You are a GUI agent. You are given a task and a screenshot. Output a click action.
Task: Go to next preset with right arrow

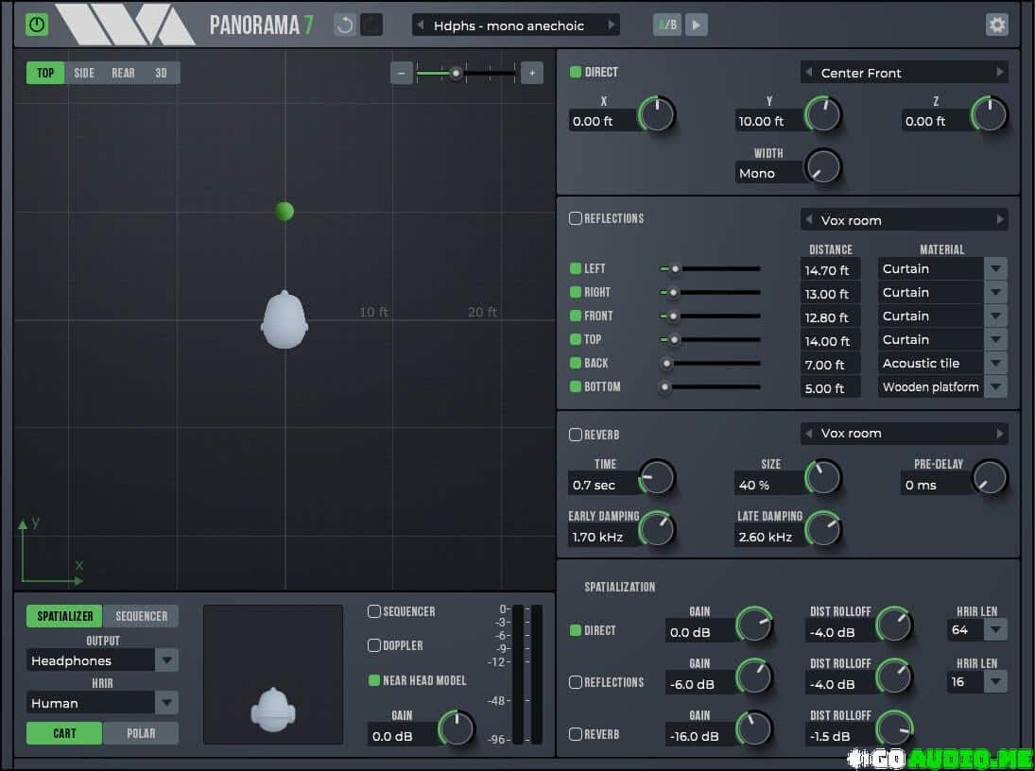(612, 26)
